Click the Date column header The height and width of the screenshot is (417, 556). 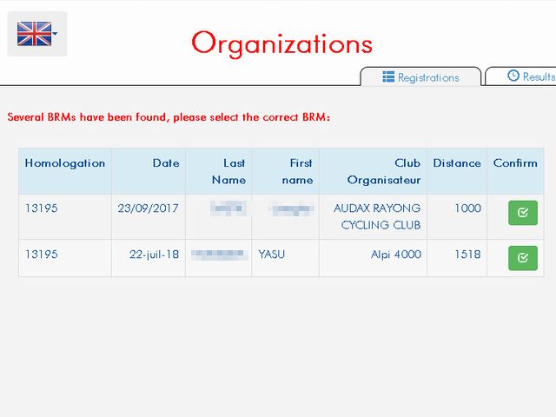[165, 163]
